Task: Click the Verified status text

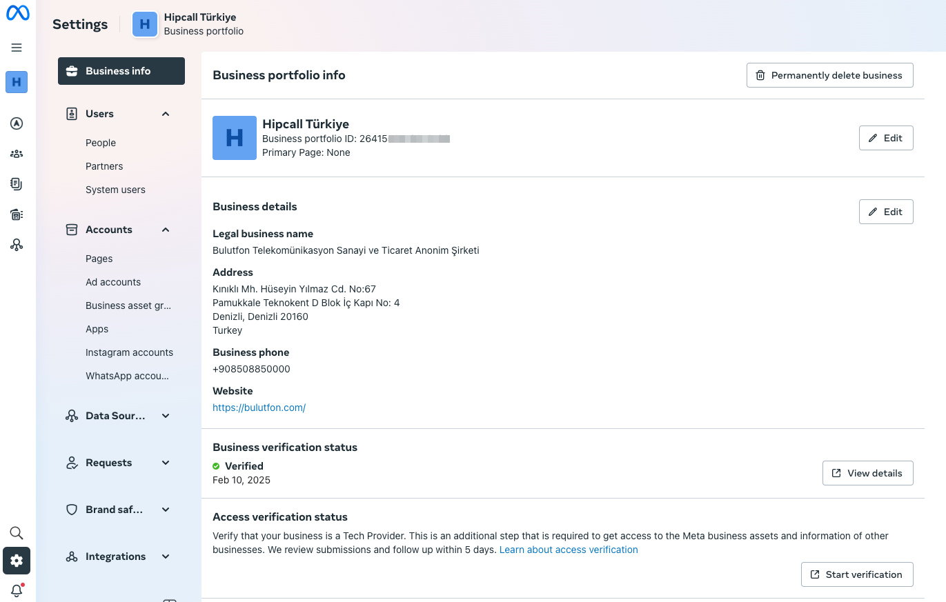Action: [x=244, y=466]
